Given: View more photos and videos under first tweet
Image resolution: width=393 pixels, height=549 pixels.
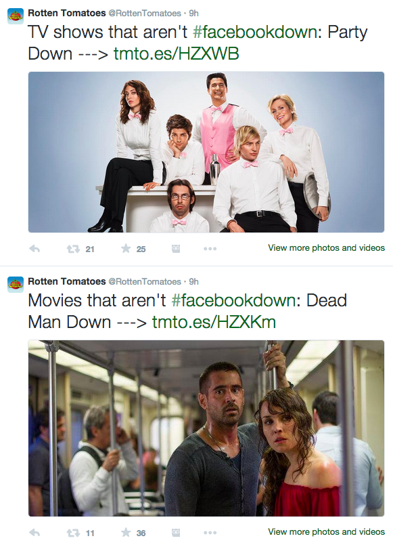Looking at the screenshot, I should pyautogui.click(x=326, y=248).
